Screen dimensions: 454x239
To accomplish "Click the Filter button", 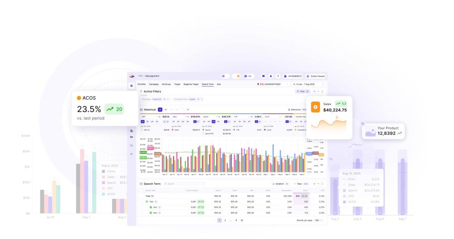I will [302, 92].
